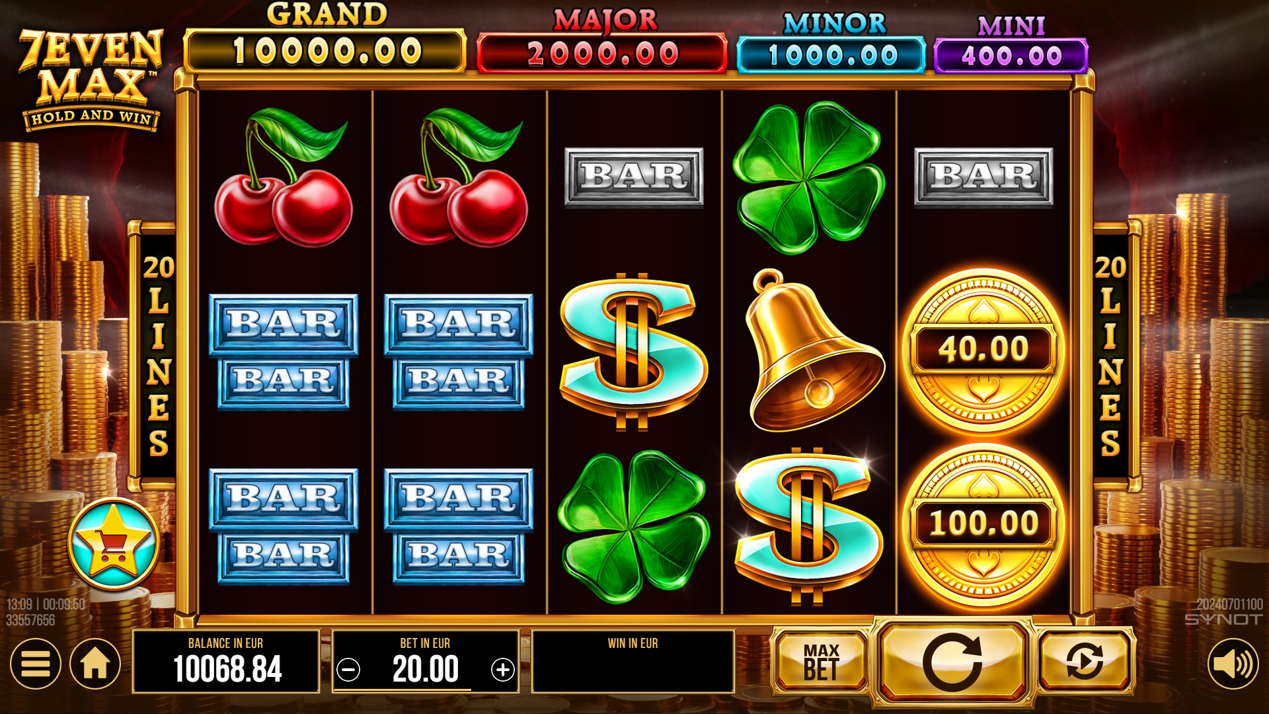Viewport: 1269px width, 714px height.
Task: Click the Minor jackpot 1000.00 display
Action: [x=831, y=55]
